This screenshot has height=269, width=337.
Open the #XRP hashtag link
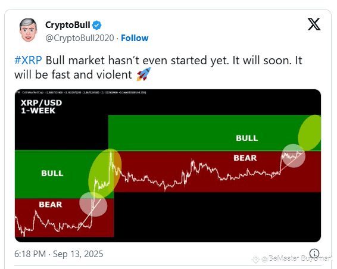28,60
